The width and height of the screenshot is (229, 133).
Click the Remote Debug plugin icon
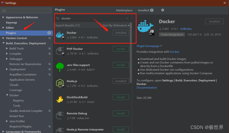pyautogui.click(x=60, y=115)
